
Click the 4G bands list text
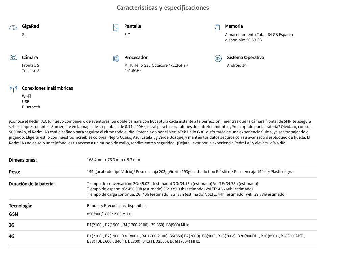pyautogui.click(x=196, y=238)
